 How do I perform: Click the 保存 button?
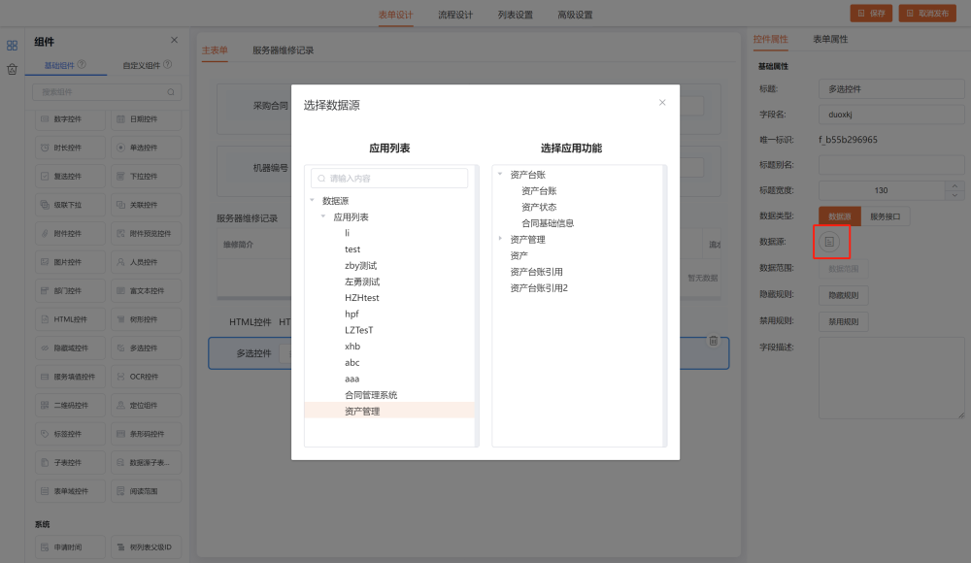871,14
